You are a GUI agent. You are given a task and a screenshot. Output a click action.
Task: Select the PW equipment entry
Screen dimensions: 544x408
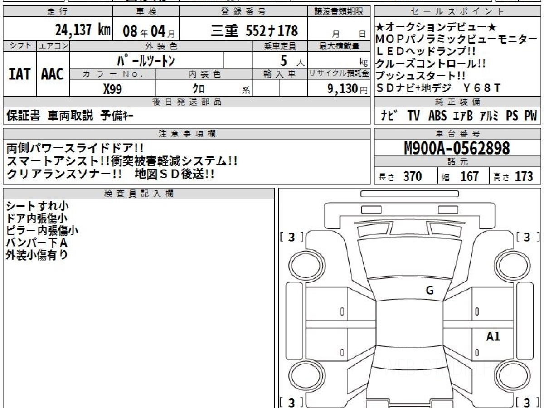click(x=530, y=116)
